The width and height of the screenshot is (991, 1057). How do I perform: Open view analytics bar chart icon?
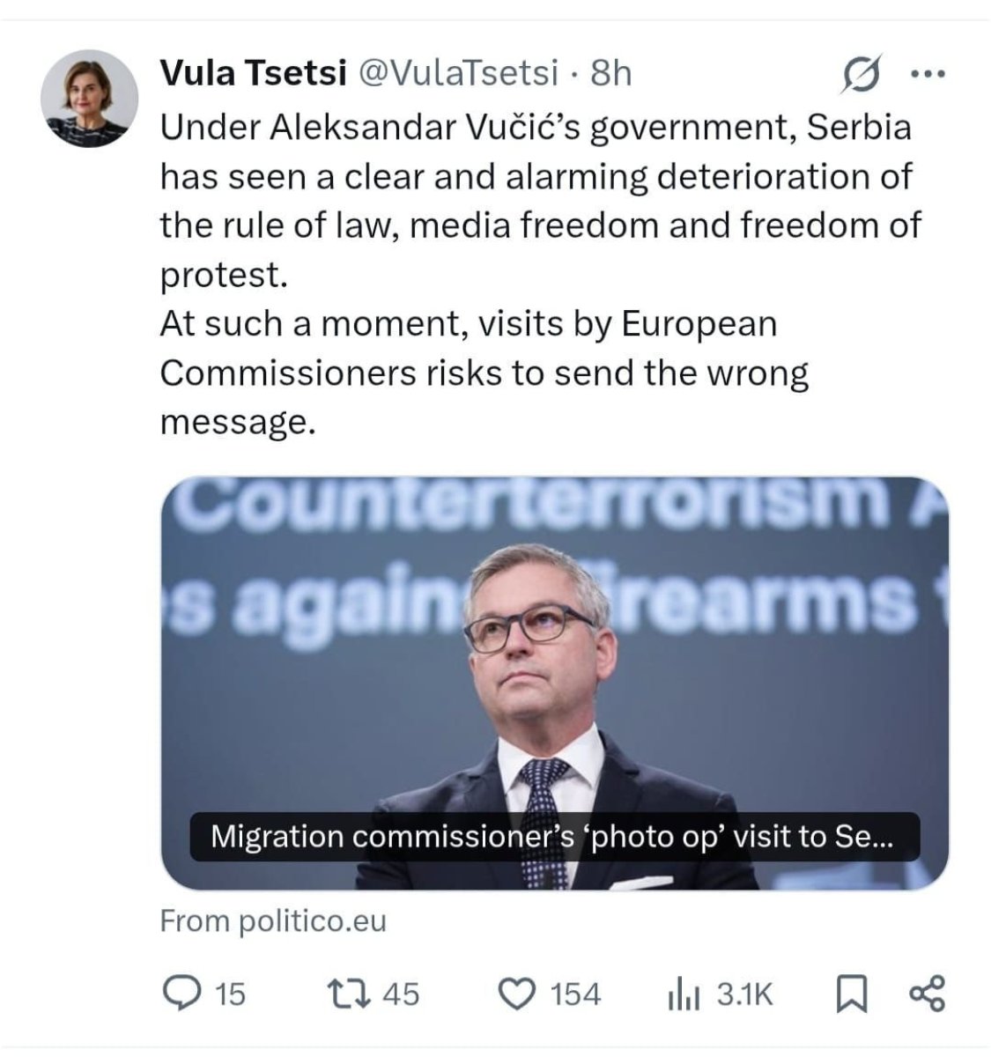click(x=684, y=995)
